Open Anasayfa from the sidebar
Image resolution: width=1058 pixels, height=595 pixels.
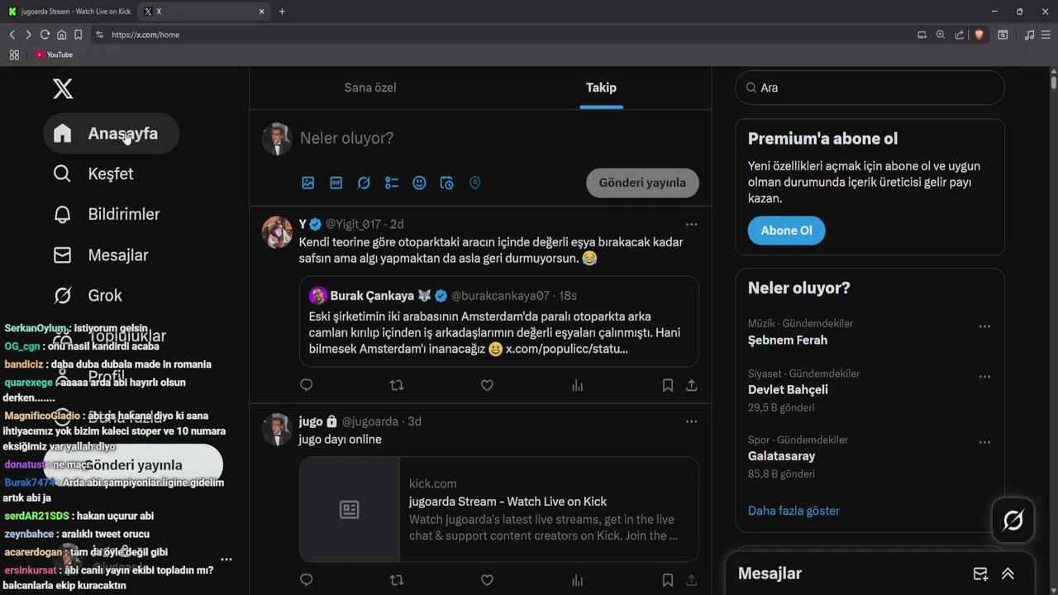111,134
